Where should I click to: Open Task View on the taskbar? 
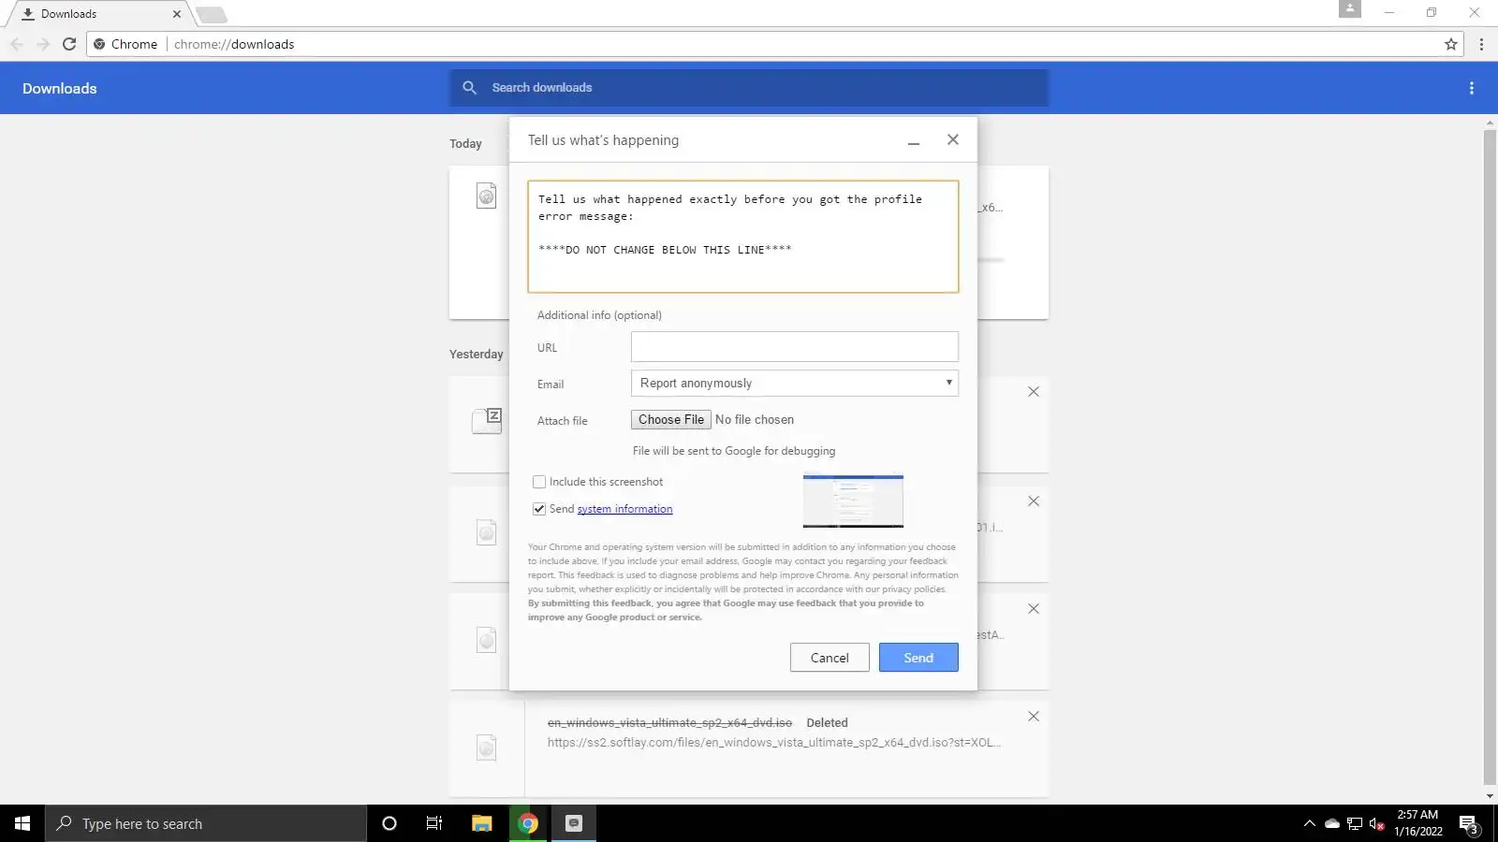pyautogui.click(x=434, y=823)
